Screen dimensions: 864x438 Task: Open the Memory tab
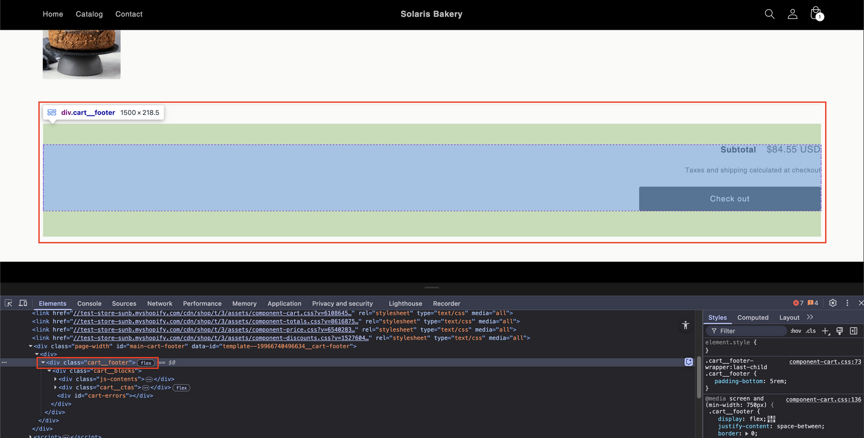tap(244, 304)
